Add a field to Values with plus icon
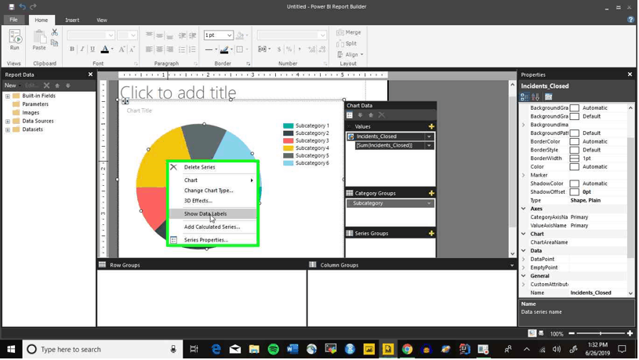 [431, 126]
